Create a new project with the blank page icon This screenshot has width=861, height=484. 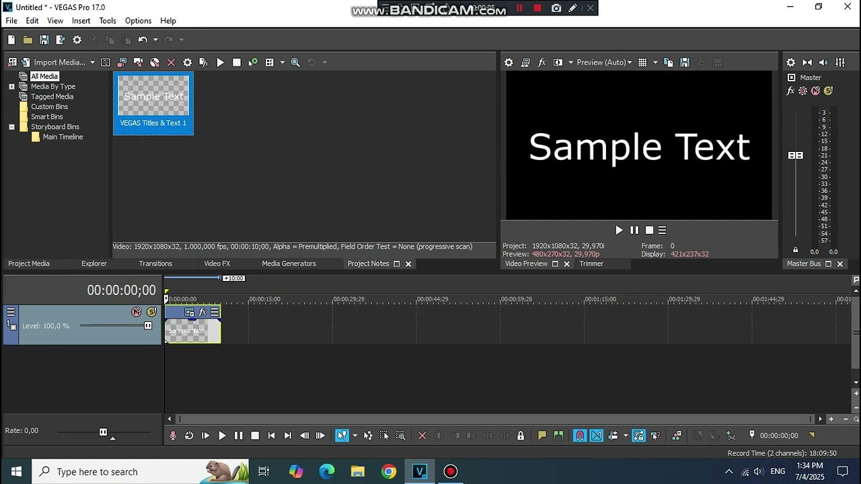coord(11,40)
